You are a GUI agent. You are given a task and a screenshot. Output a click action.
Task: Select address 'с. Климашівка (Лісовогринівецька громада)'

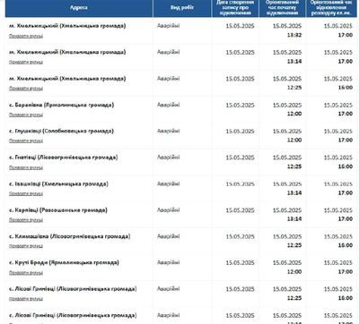point(70,236)
